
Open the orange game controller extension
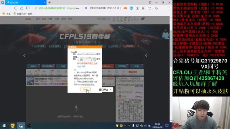125,8
